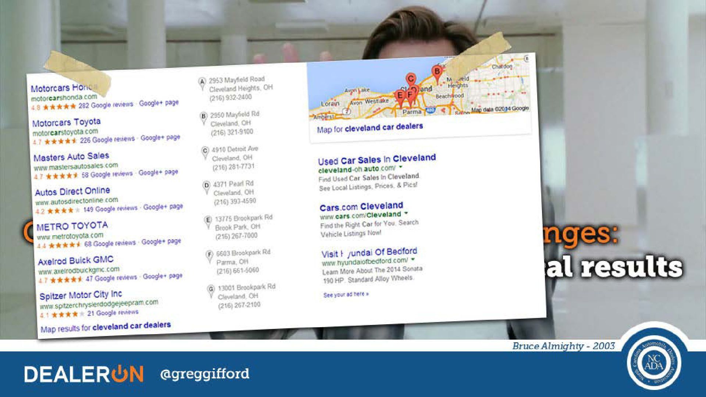Click map pin E beside 13775 Brookpark Rd
This screenshot has width=706, height=397.
208,222
